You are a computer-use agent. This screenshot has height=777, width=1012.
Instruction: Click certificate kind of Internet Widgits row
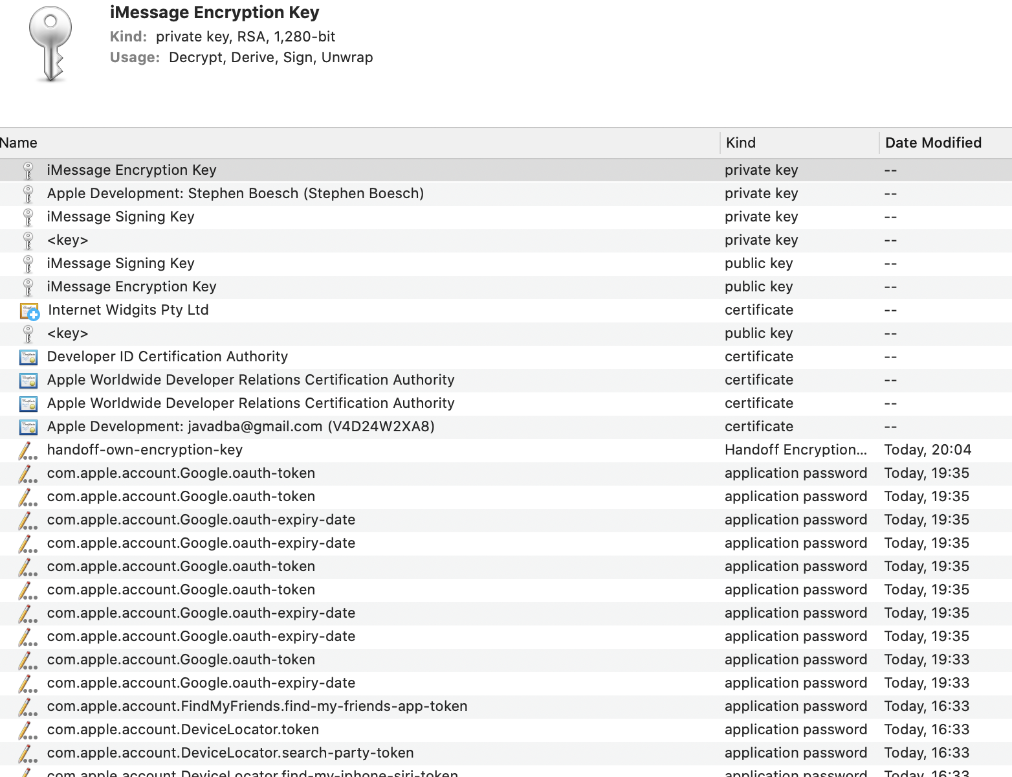759,310
